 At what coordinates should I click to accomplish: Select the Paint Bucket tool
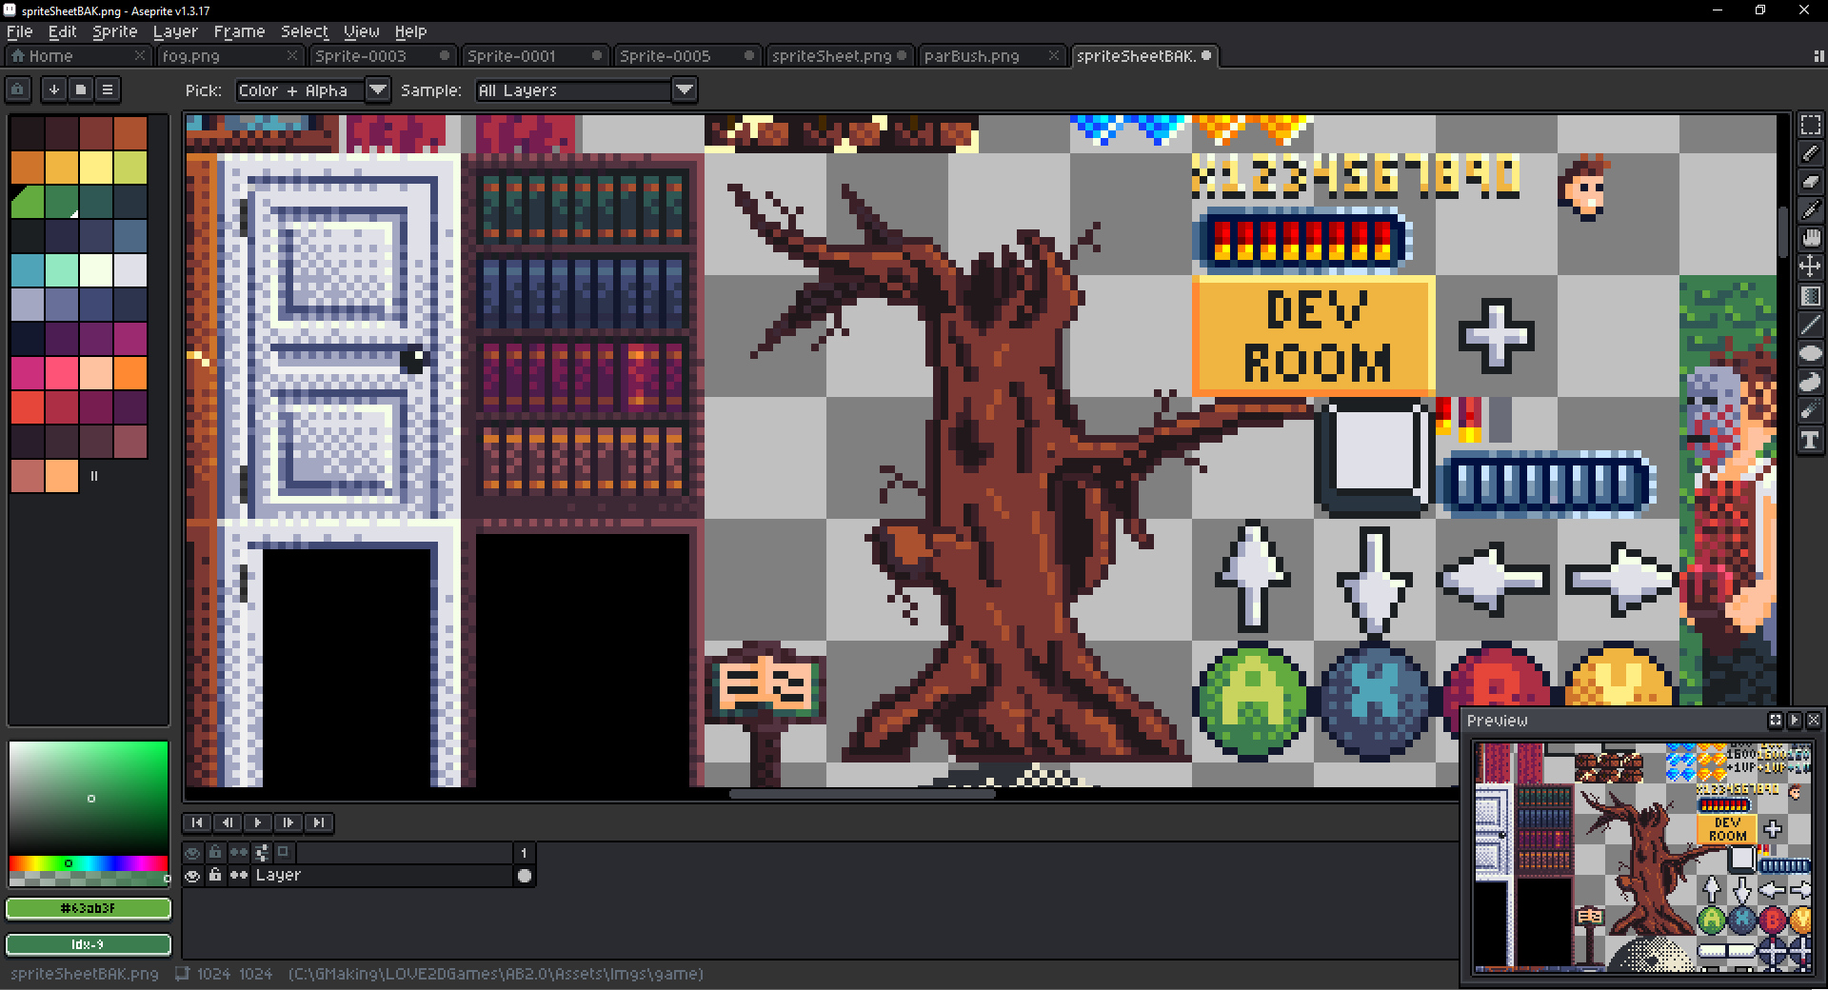(x=1810, y=296)
